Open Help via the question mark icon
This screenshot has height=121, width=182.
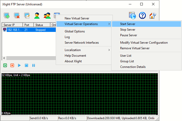[143, 16]
